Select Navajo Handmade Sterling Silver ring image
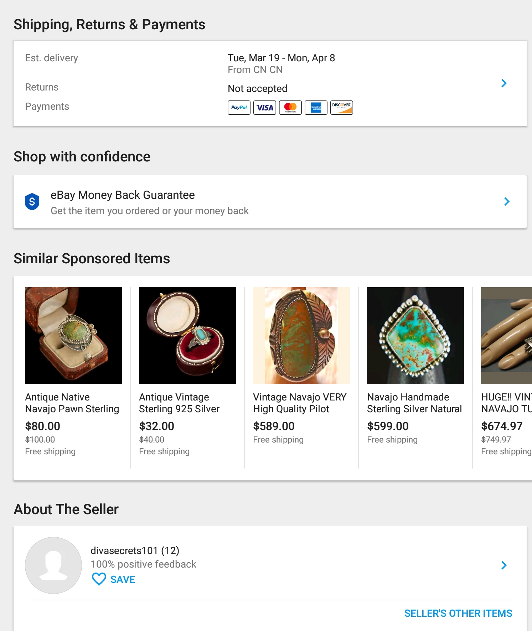This screenshot has height=631, width=532. 415,336
